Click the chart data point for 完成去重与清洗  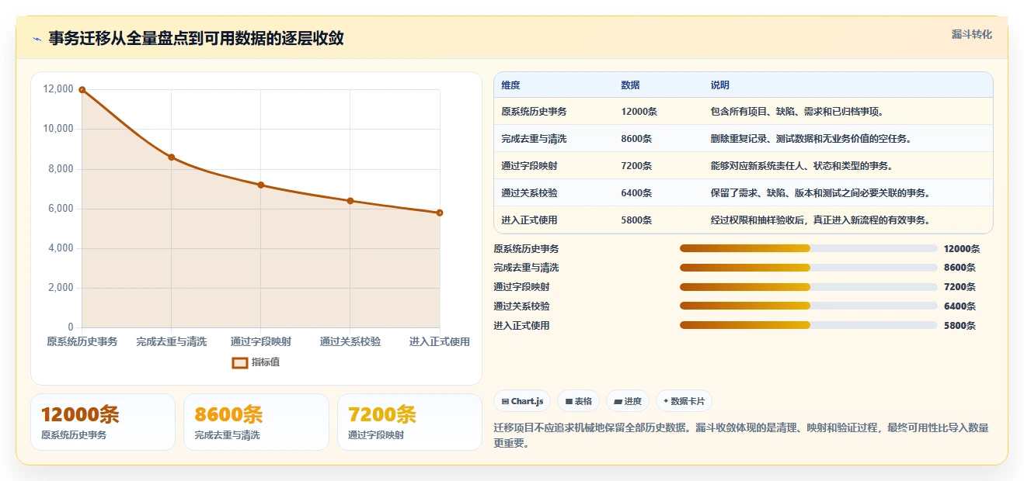pyautogui.click(x=172, y=157)
